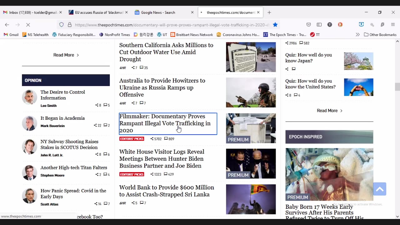Screen dimensions: 400x225
Task: View site security via the padlock icon
Action: [69, 25]
